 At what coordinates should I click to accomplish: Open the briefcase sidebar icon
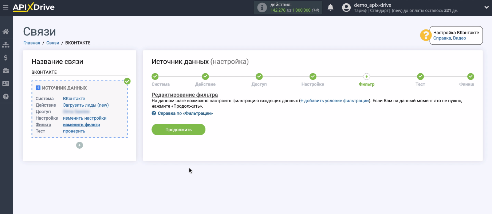[6, 70]
